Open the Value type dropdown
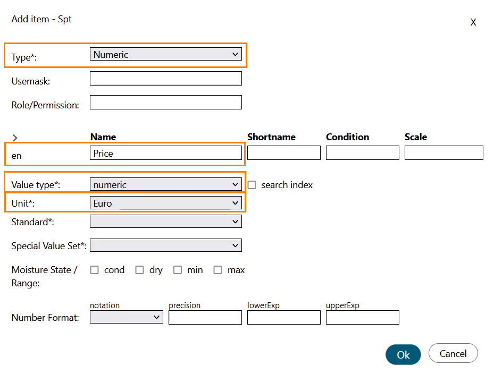 [165, 185]
